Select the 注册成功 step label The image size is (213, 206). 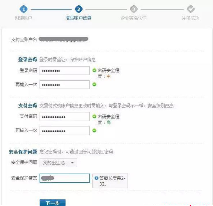[x=190, y=18]
